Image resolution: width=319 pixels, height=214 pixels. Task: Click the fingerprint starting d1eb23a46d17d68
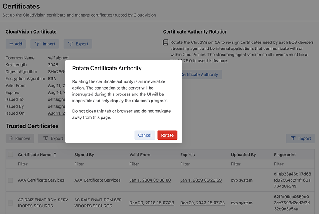(292, 180)
